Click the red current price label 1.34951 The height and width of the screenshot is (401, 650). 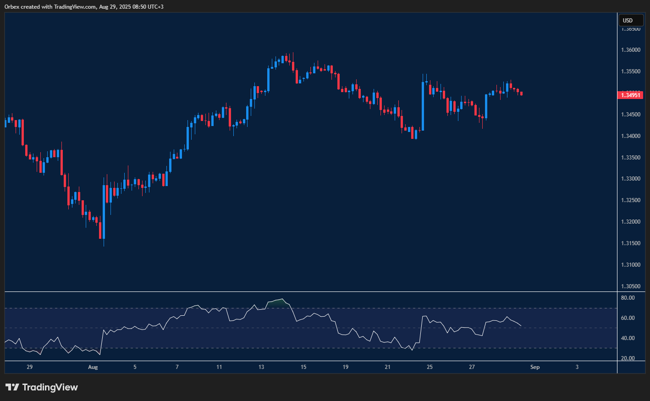pyautogui.click(x=630, y=95)
